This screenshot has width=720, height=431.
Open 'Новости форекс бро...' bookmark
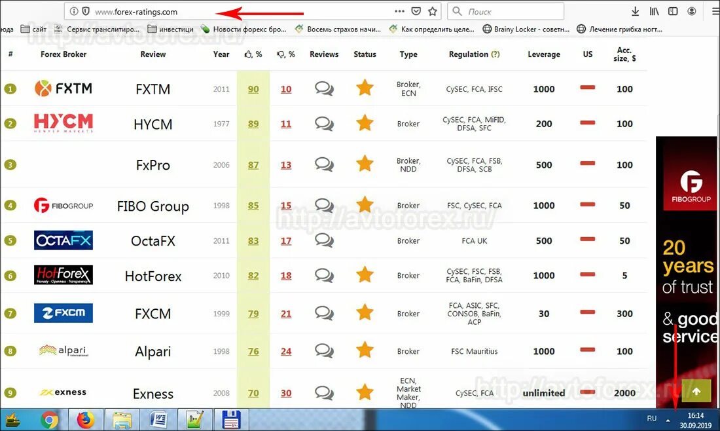point(244,29)
